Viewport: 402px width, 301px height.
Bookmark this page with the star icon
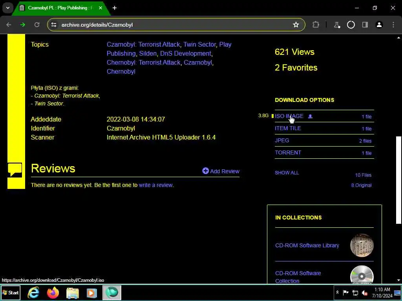click(x=296, y=25)
